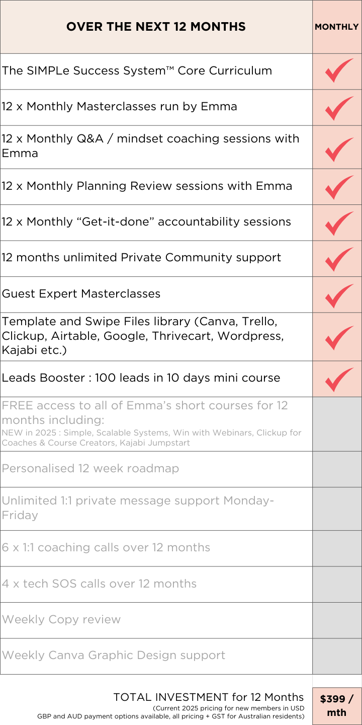The image size is (362, 725).
Task: Click the empty grey cell for Weekly Copy review
Action: 337,620
